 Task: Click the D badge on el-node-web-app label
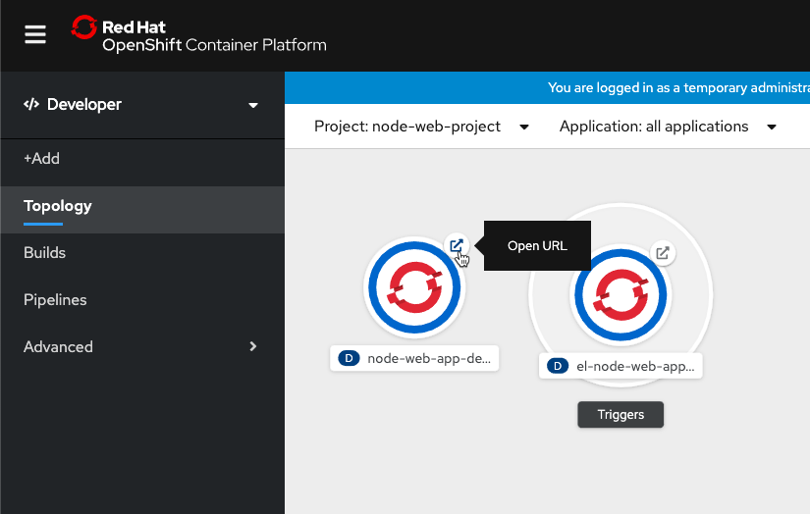[x=558, y=366]
